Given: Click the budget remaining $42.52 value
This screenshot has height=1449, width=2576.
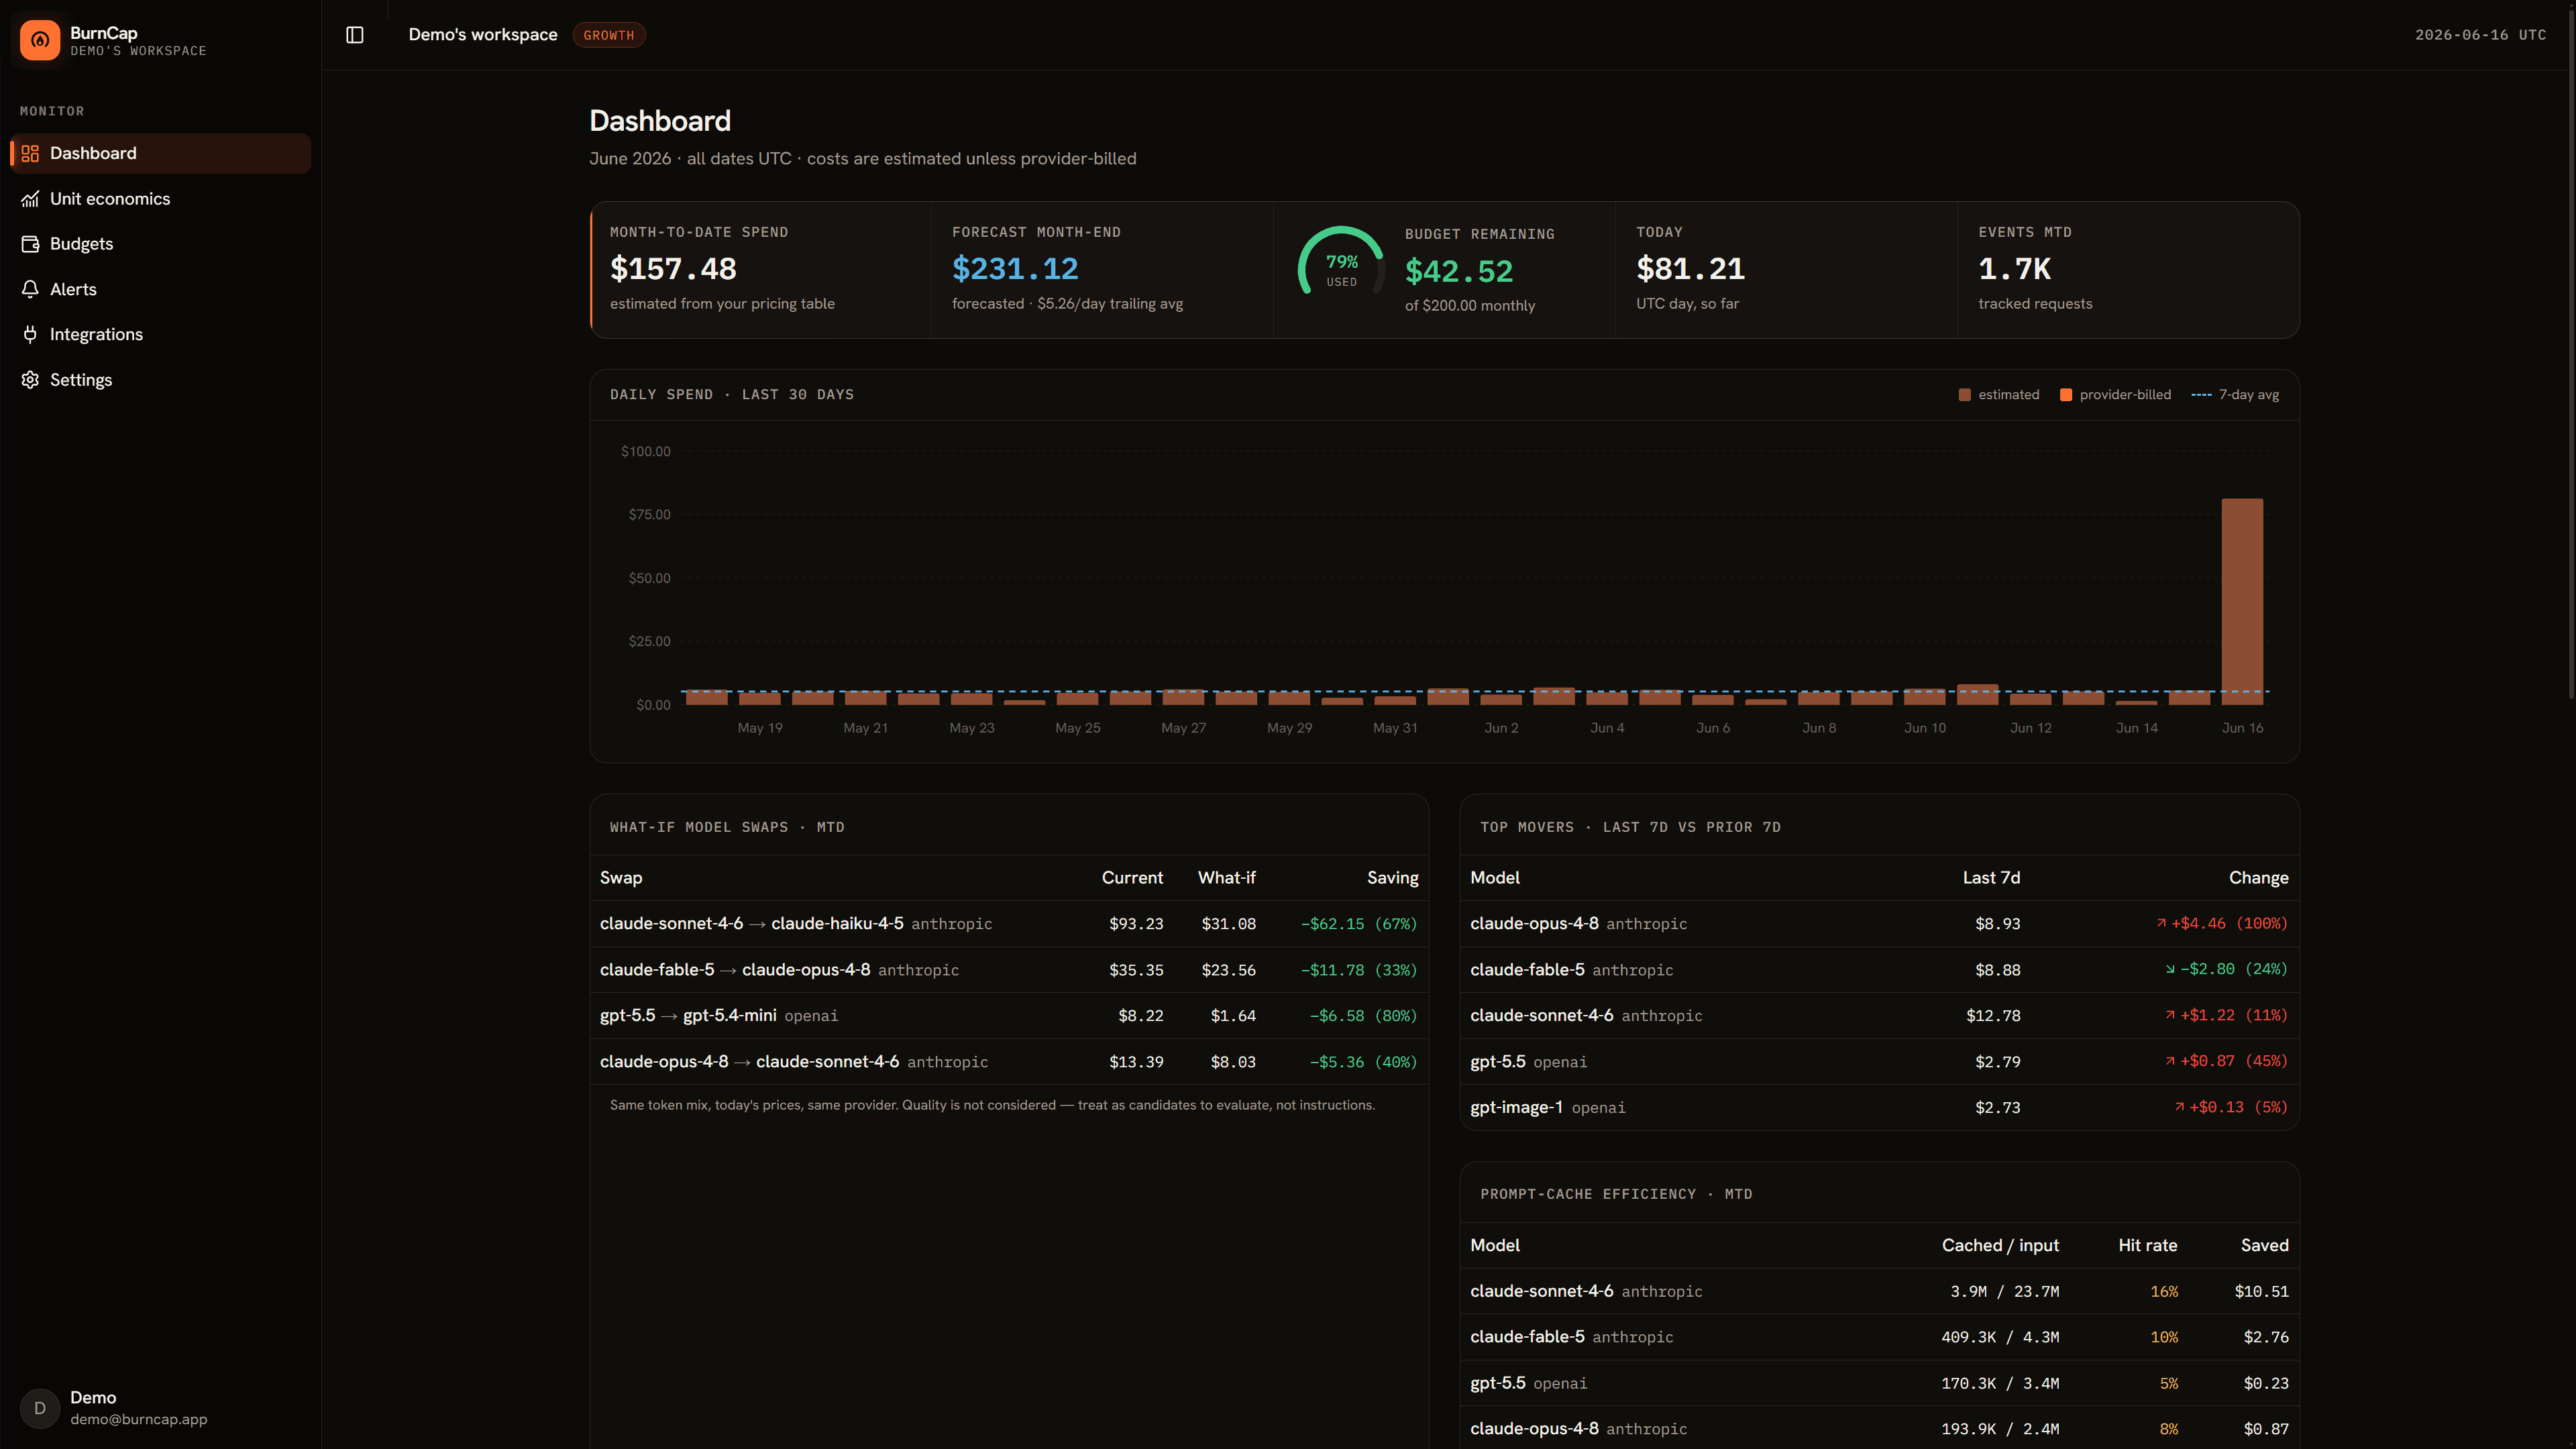Looking at the screenshot, I should point(1459,271).
